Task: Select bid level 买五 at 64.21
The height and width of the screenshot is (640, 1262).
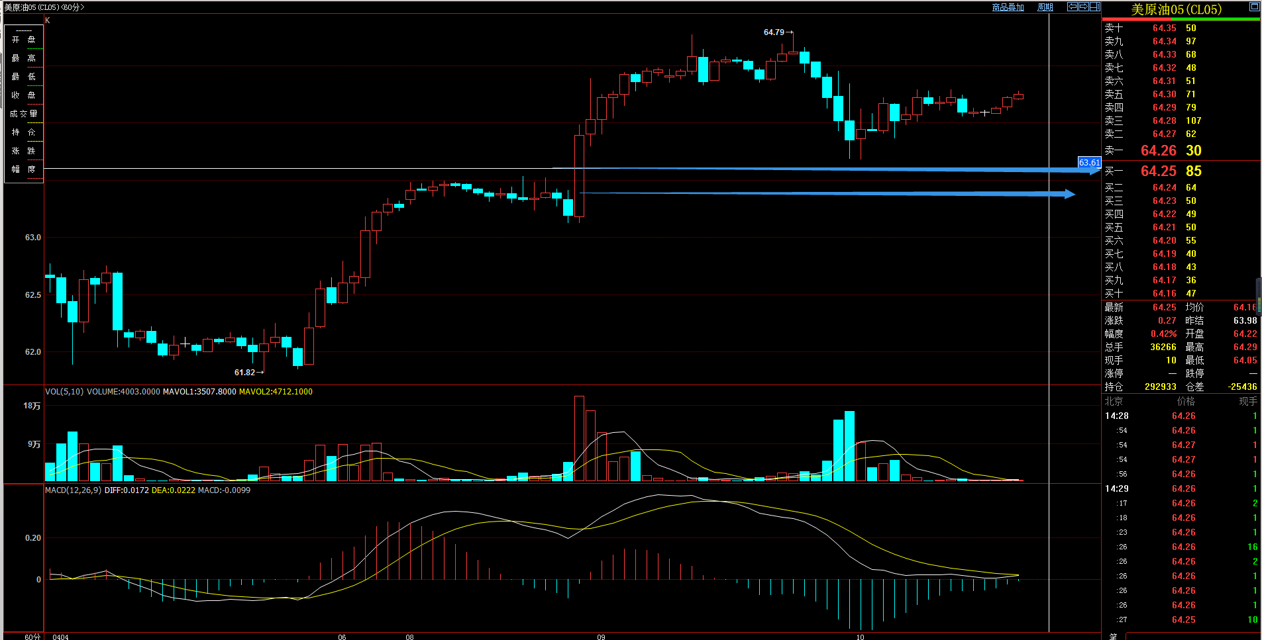Action: tap(1181, 227)
